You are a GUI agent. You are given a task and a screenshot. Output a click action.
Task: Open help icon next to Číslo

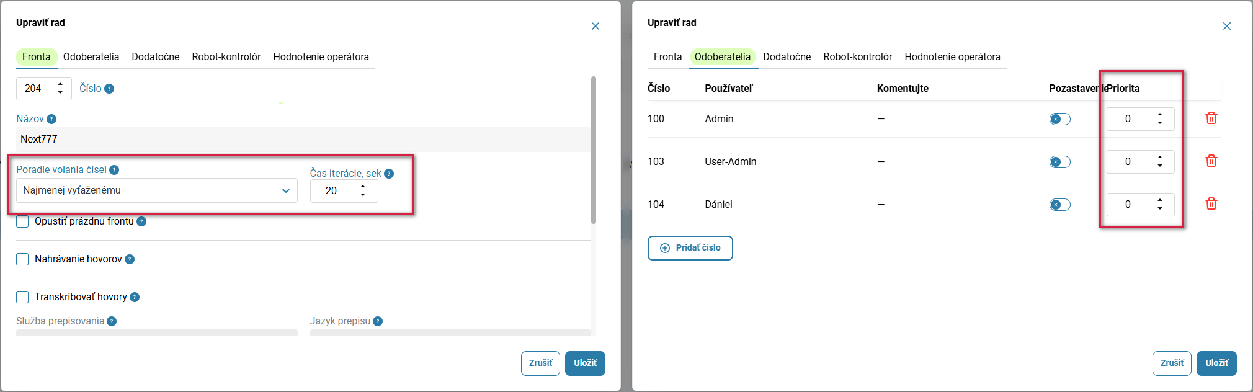[109, 89]
